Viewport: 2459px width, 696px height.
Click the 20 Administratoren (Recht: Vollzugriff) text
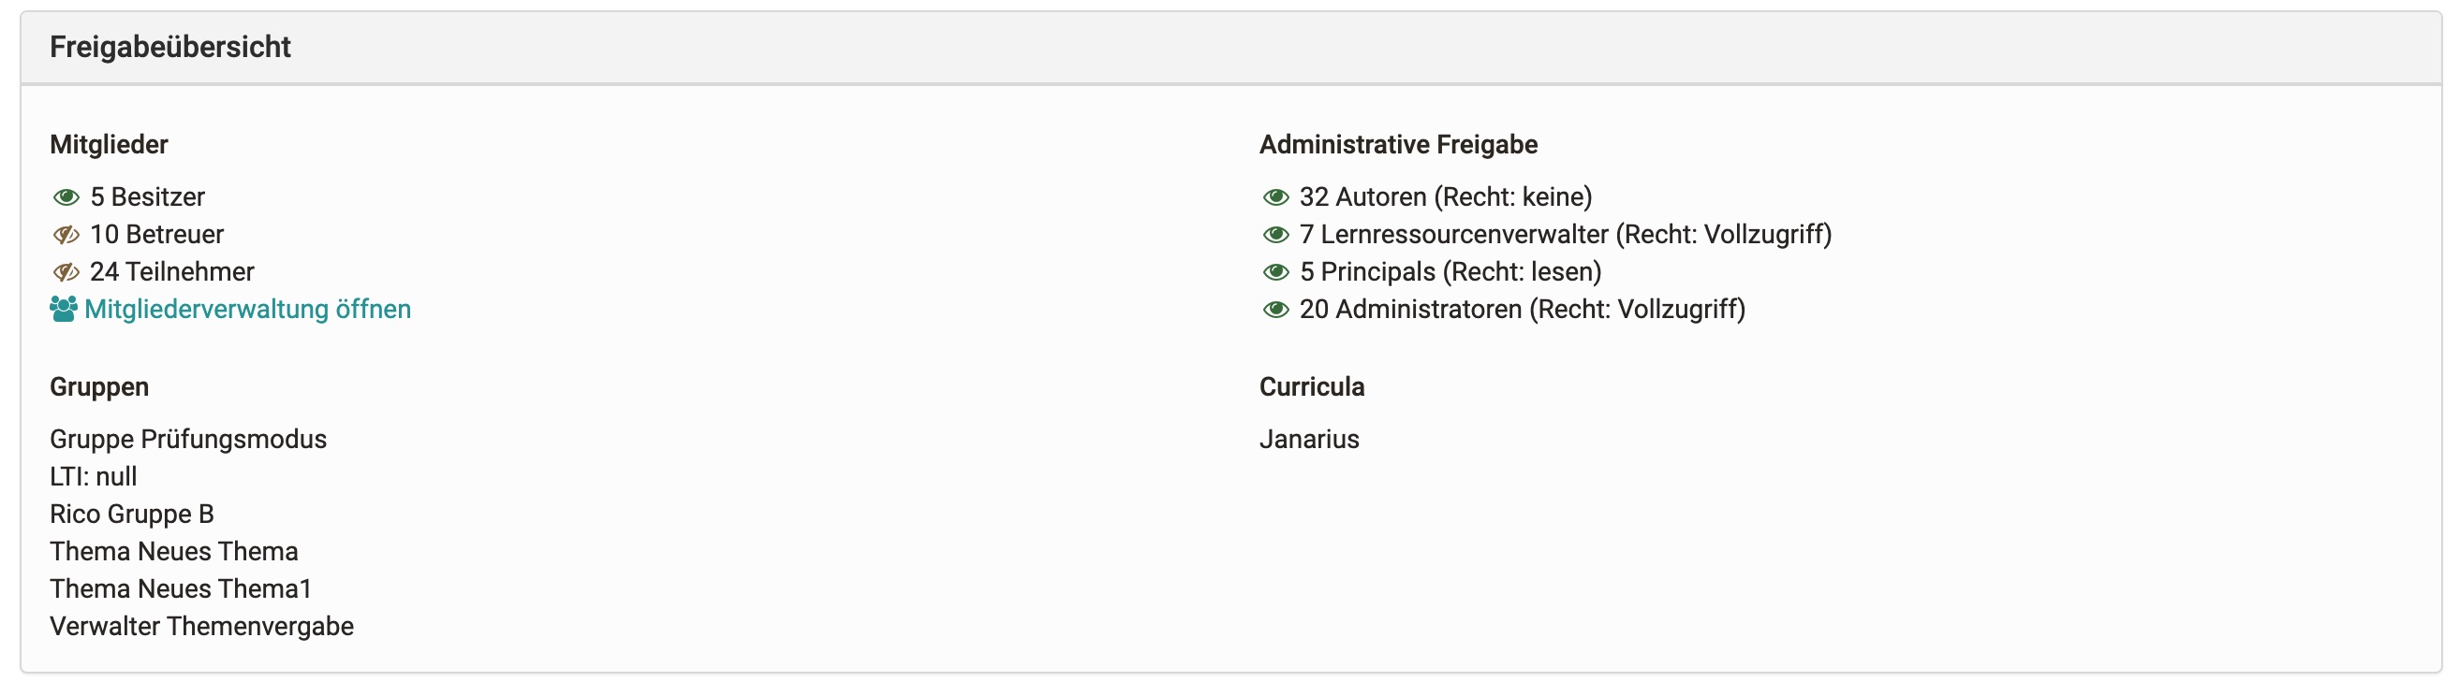pos(1522,310)
